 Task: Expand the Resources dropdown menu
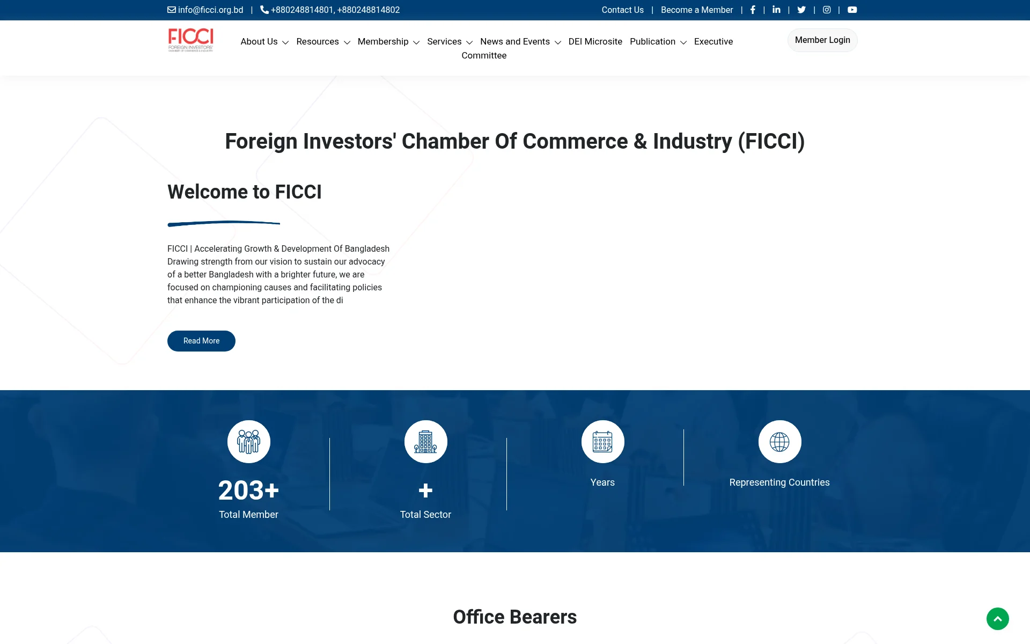(323, 41)
